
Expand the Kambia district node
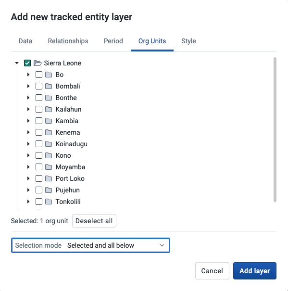pos(28,121)
